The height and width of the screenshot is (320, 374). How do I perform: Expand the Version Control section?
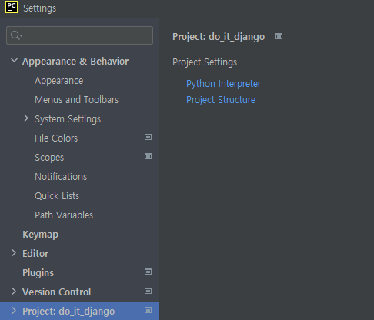click(x=14, y=292)
